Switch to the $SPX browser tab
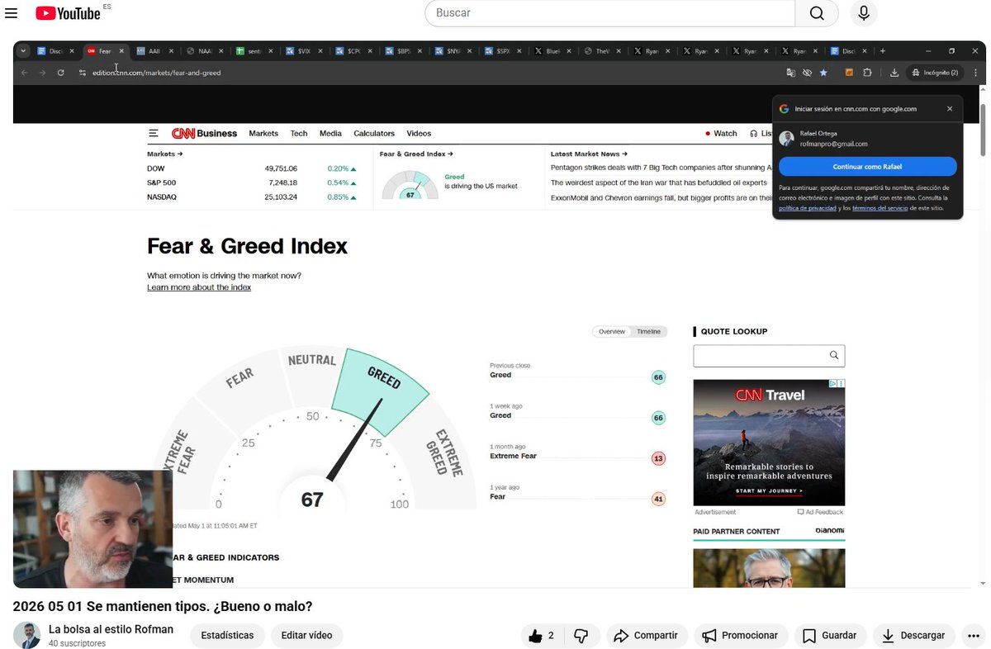Screen dimensions: 991x649 (x=502, y=51)
